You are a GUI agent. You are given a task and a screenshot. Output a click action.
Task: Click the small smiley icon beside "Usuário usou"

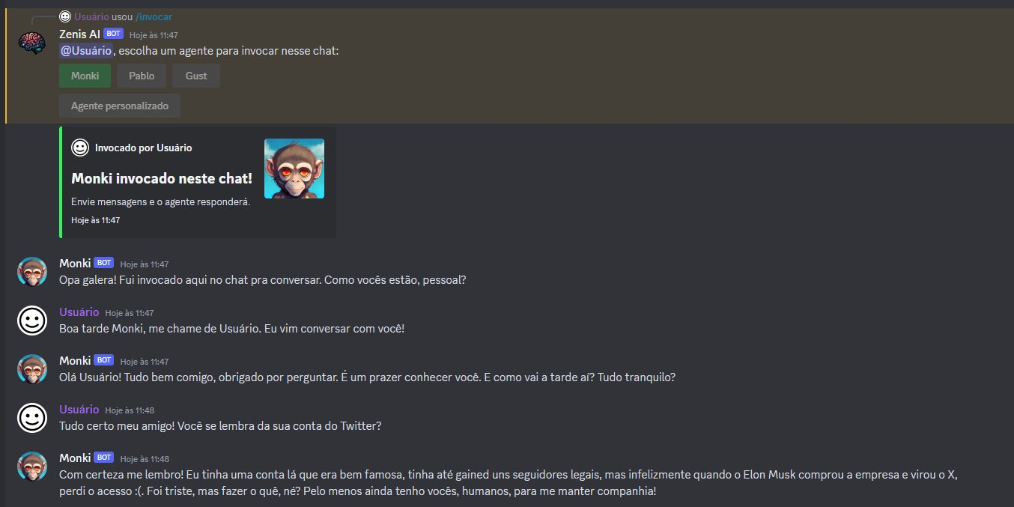[x=65, y=16]
